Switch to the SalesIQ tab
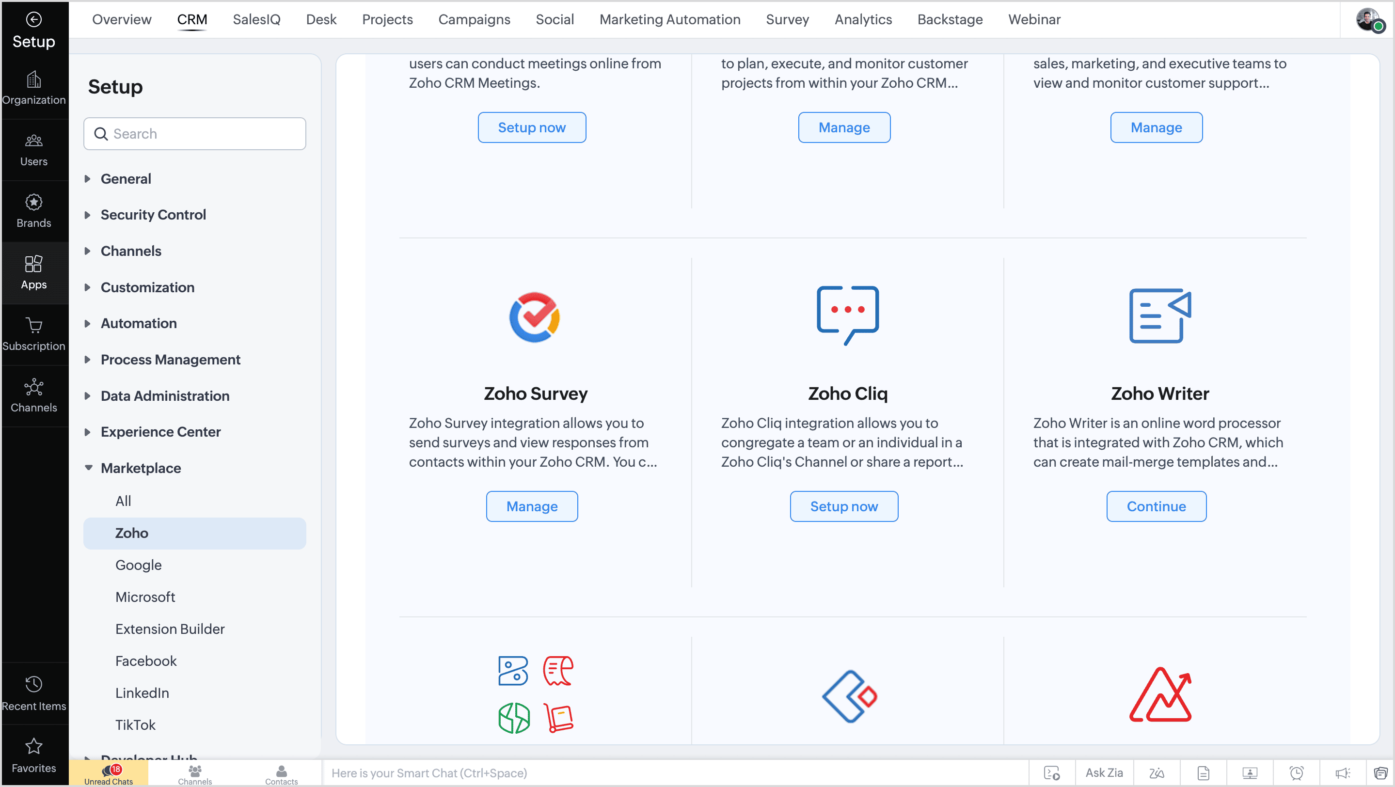The height and width of the screenshot is (787, 1395). (256, 19)
